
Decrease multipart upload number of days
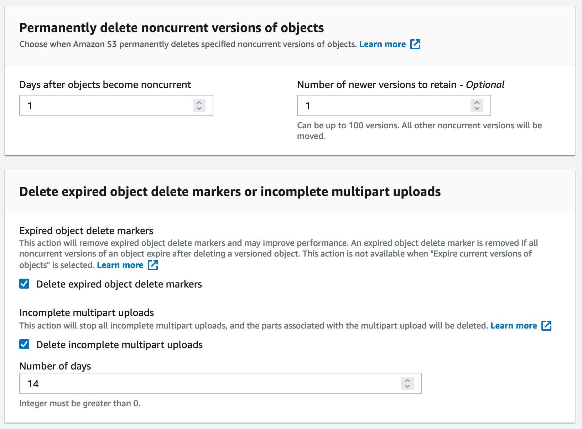point(407,386)
